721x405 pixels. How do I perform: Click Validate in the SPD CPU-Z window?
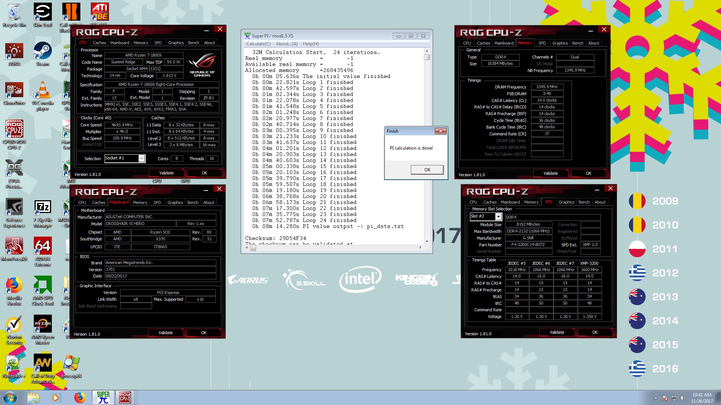(x=557, y=332)
